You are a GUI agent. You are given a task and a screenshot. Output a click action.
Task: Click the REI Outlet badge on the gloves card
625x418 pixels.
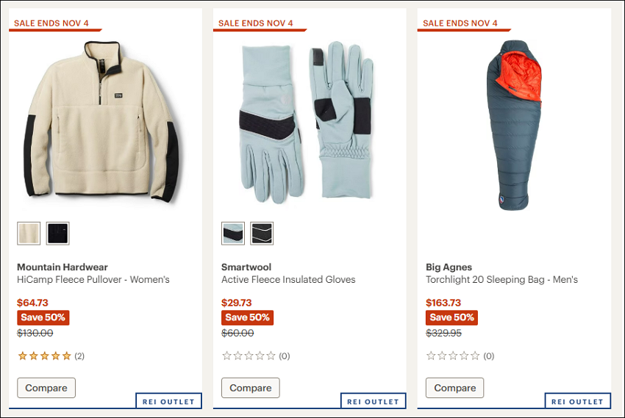coord(373,401)
